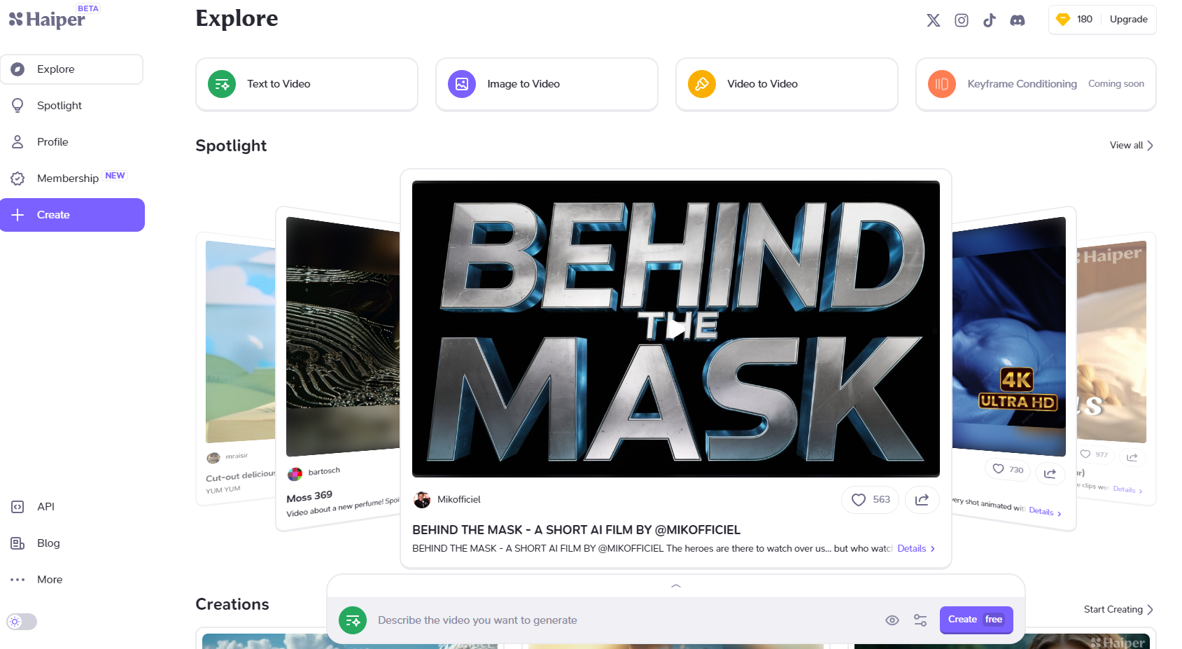This screenshot has height=649, width=1182.
Task: Click the purple Image to Video icon
Action: tap(462, 84)
